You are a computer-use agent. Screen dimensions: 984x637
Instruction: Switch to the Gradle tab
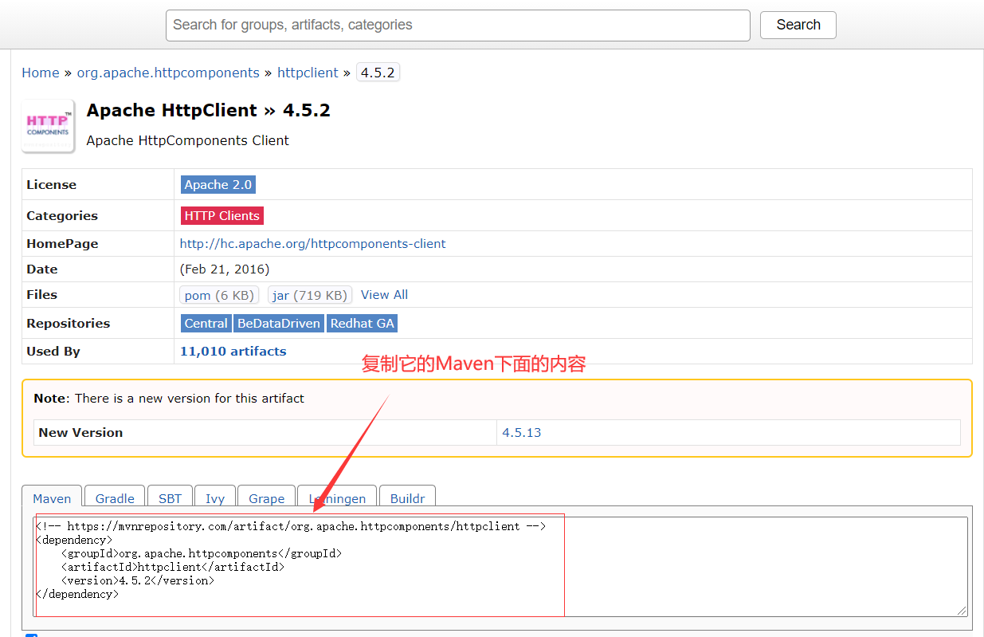[114, 498]
